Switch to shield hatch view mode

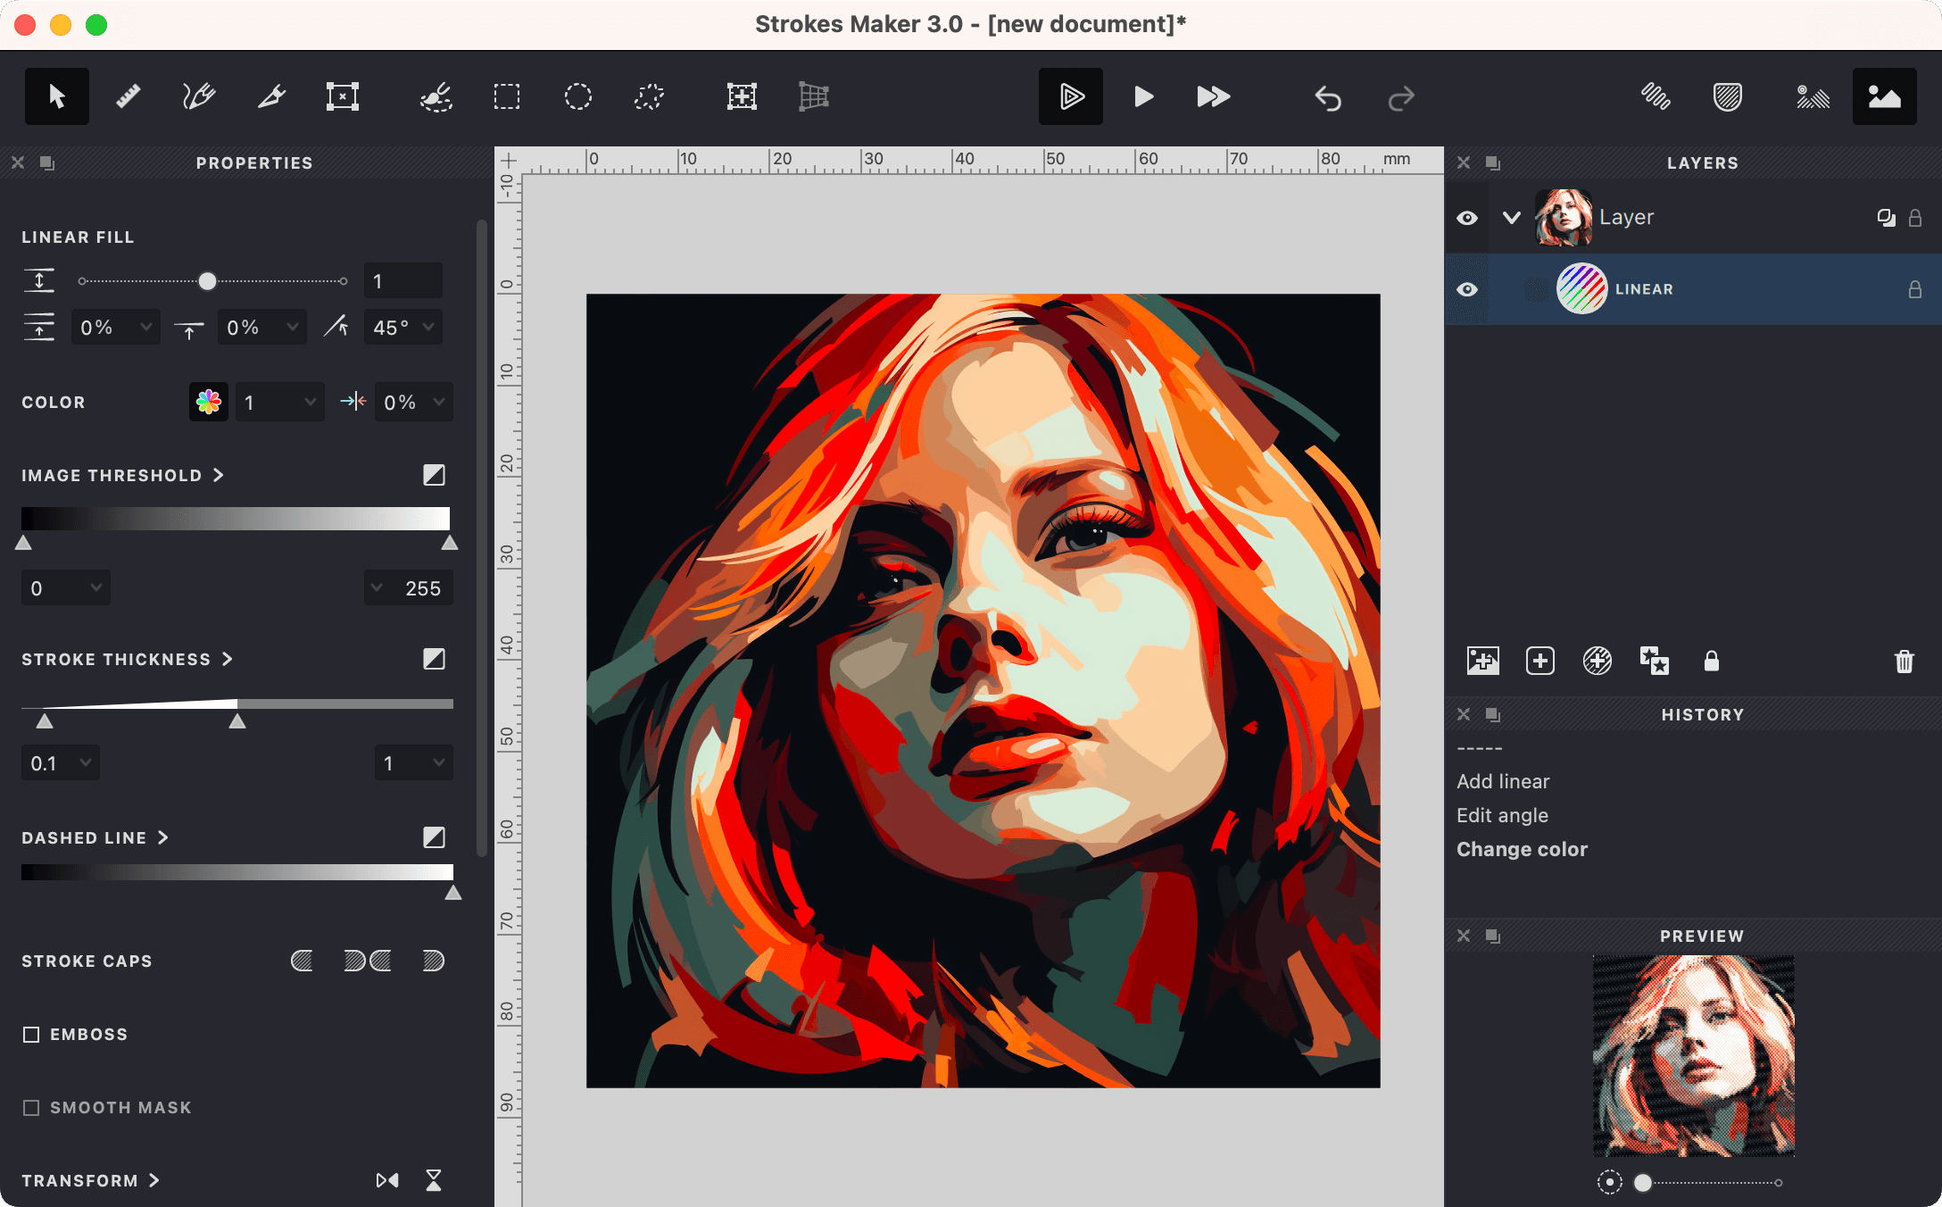click(1728, 96)
